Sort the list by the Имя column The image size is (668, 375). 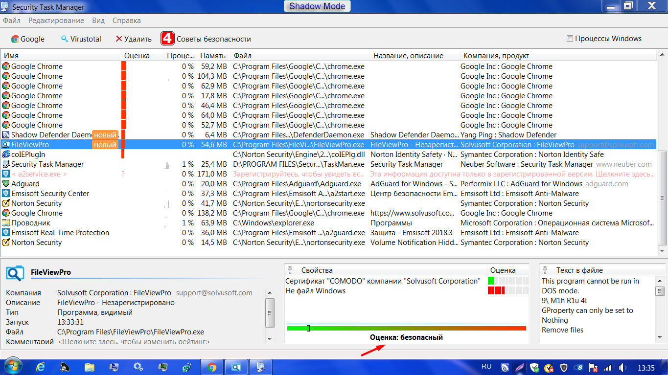point(61,56)
